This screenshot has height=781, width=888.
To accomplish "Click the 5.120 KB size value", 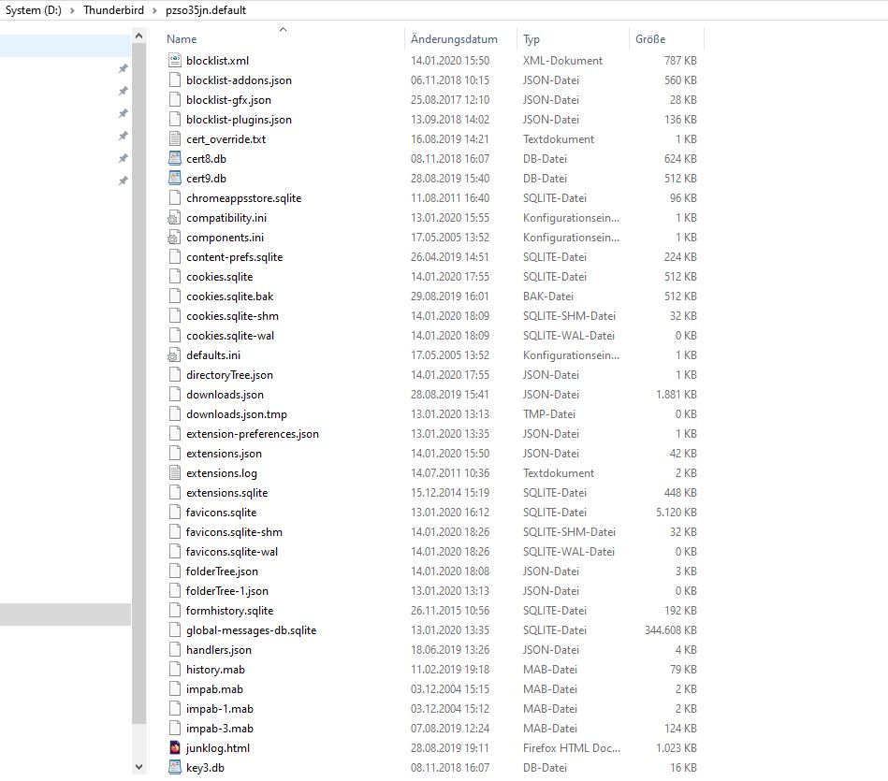I will 677,513.
